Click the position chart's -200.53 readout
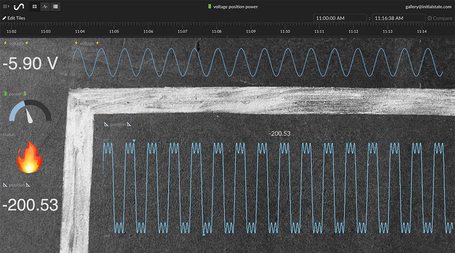Image resolution: width=455 pixels, height=253 pixels. (x=279, y=133)
